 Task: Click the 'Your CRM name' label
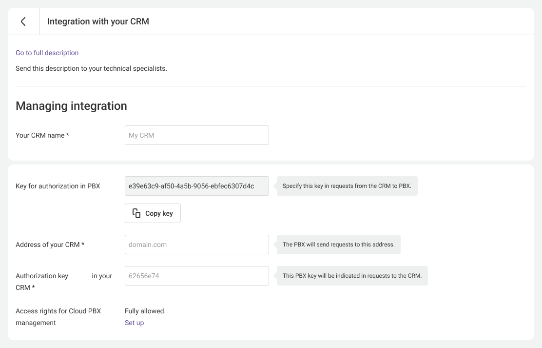click(x=42, y=135)
